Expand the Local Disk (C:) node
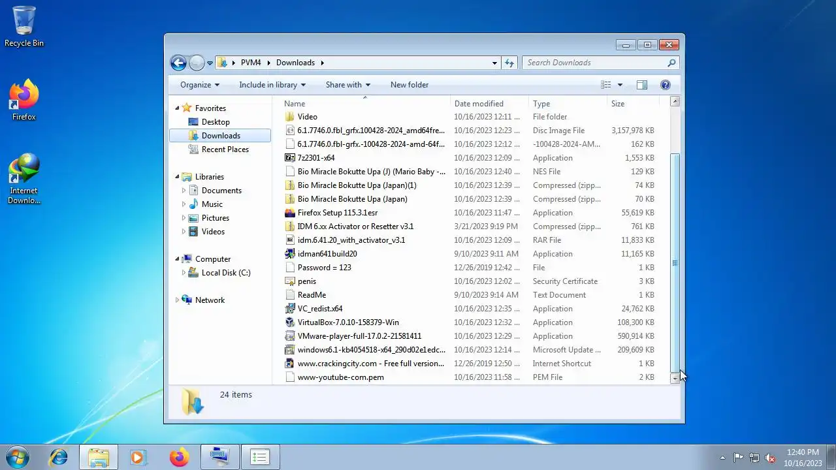The image size is (836, 470). [184, 273]
